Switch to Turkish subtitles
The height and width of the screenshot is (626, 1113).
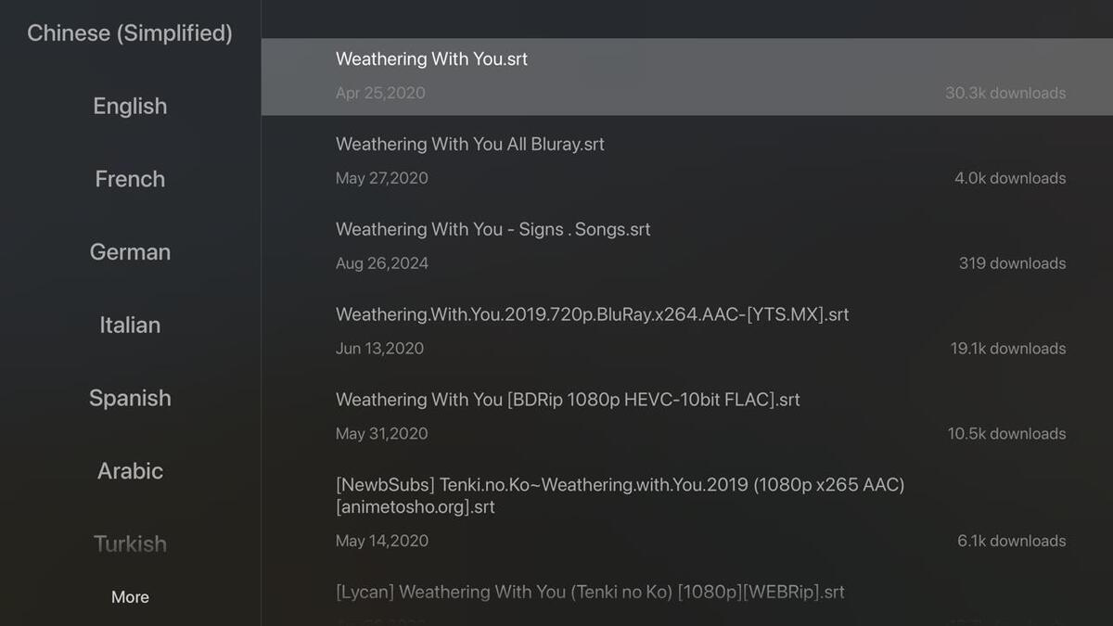130,543
